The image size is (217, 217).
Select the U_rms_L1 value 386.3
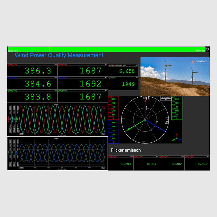[x=38, y=71]
